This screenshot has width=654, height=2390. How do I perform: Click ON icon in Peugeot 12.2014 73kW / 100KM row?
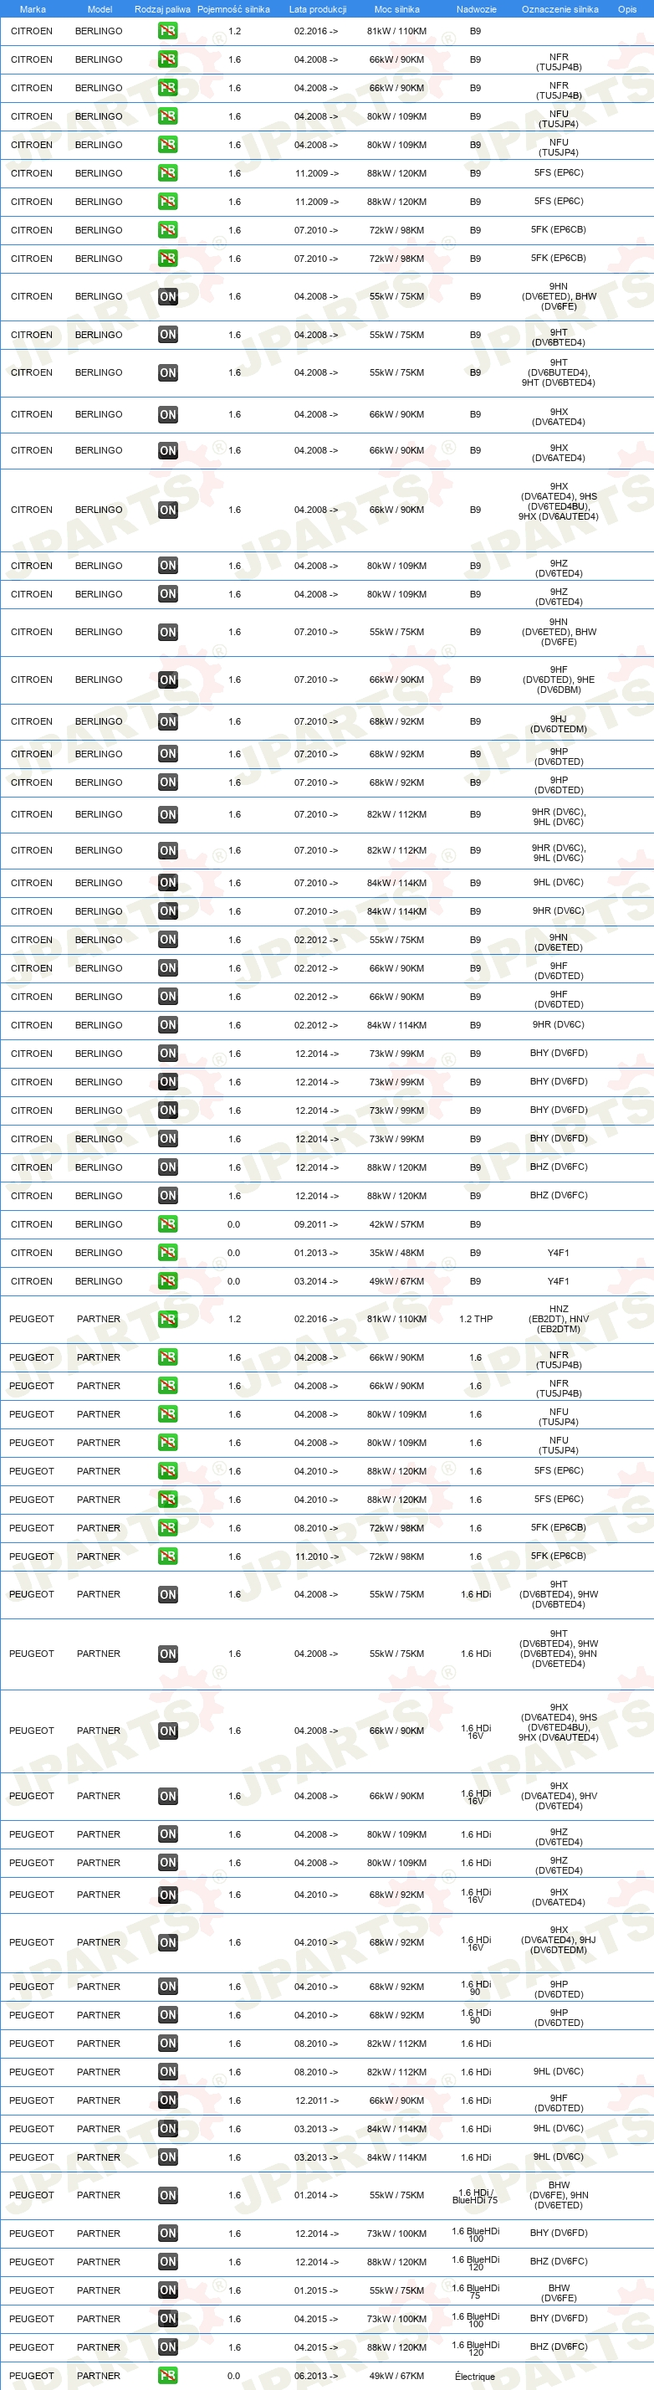[x=168, y=2234]
